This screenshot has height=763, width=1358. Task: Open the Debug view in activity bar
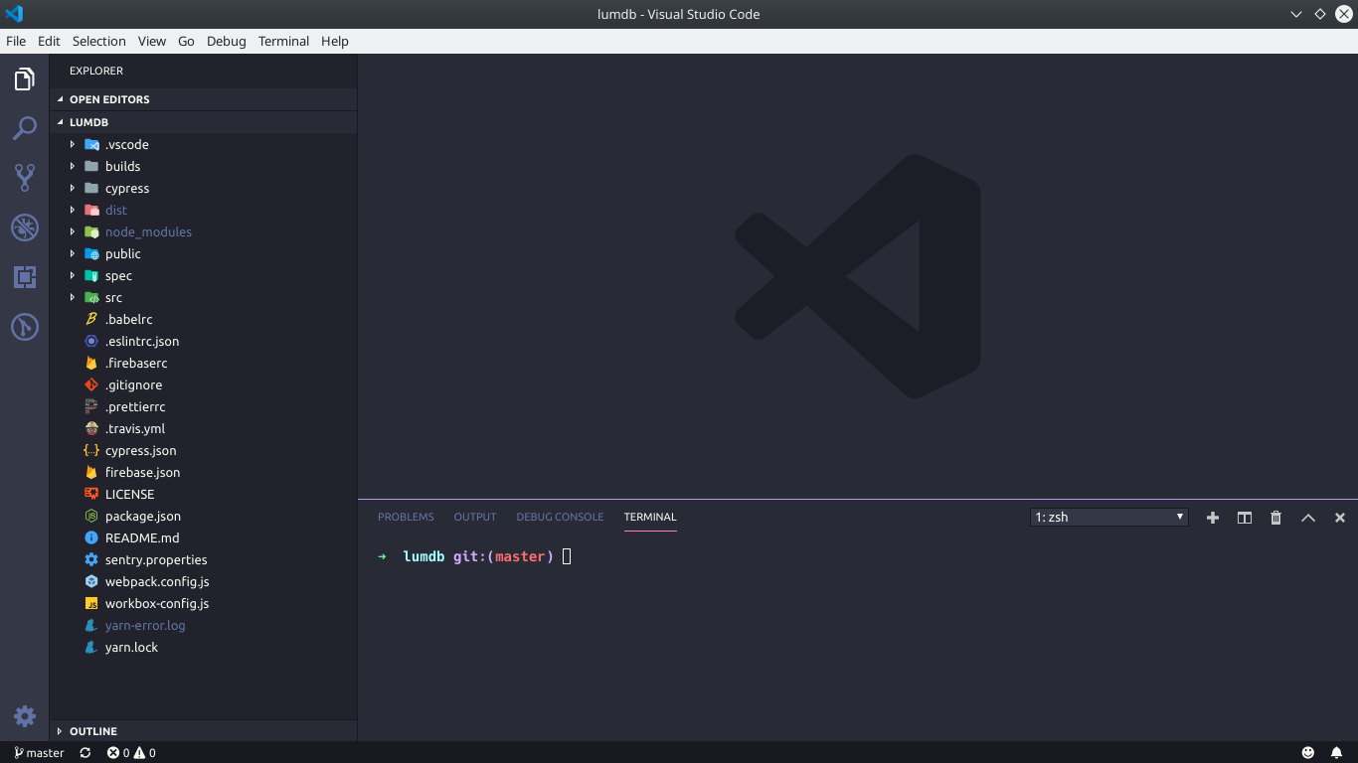25,228
